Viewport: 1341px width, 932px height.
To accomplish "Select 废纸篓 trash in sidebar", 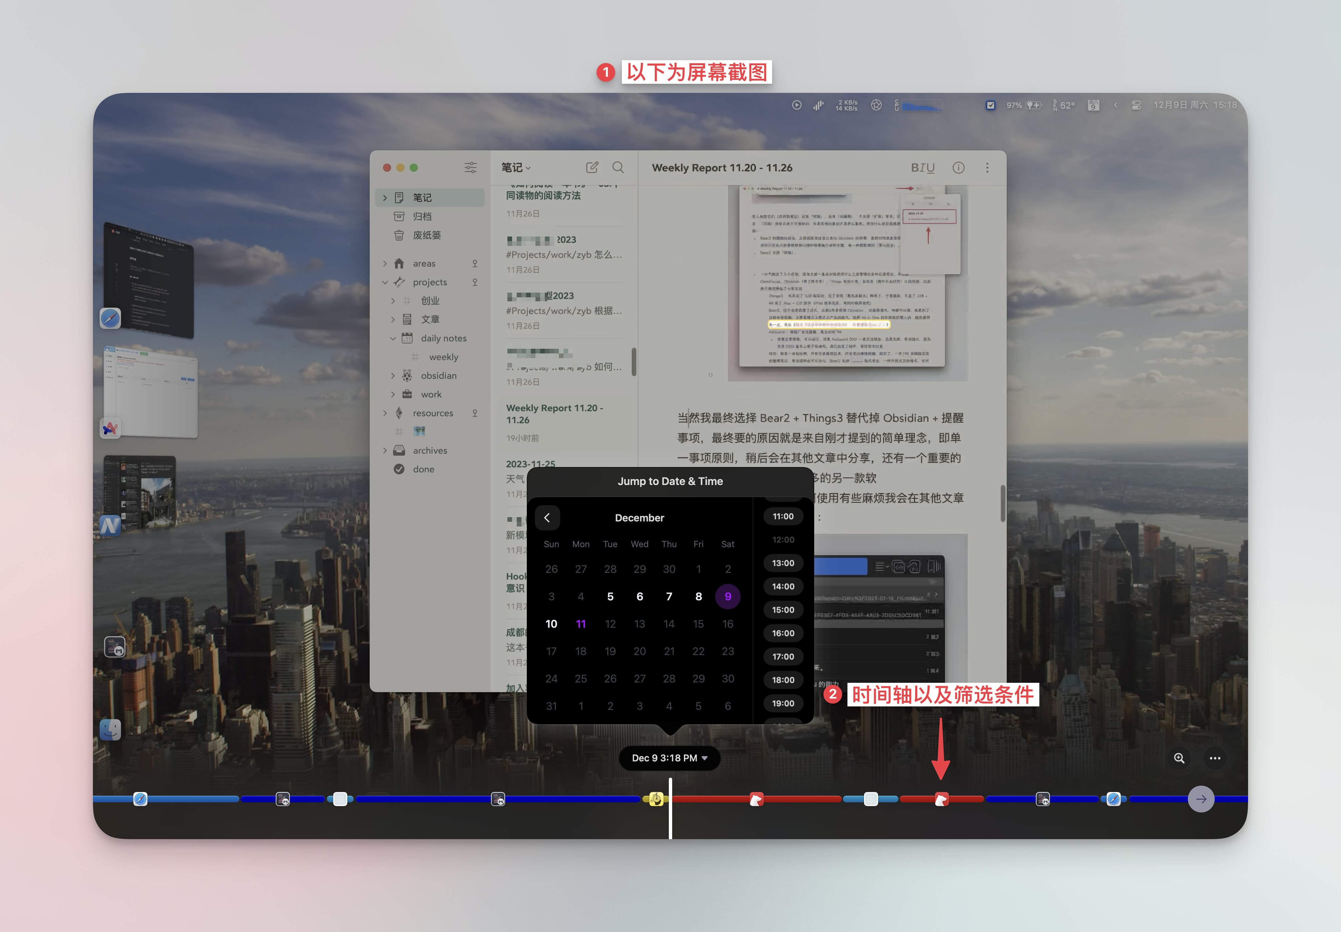I will click(429, 235).
